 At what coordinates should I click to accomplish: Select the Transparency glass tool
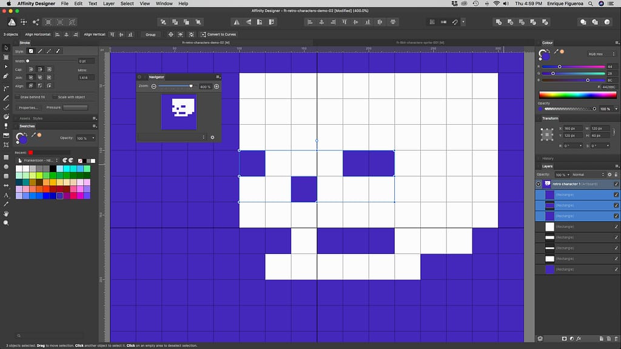click(x=6, y=126)
